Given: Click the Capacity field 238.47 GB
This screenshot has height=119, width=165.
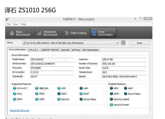Looking at the screenshot, I should [x=124, y=59].
